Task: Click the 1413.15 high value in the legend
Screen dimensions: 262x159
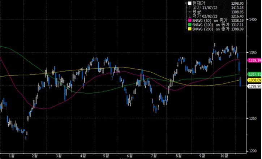Action: pos(238,7)
